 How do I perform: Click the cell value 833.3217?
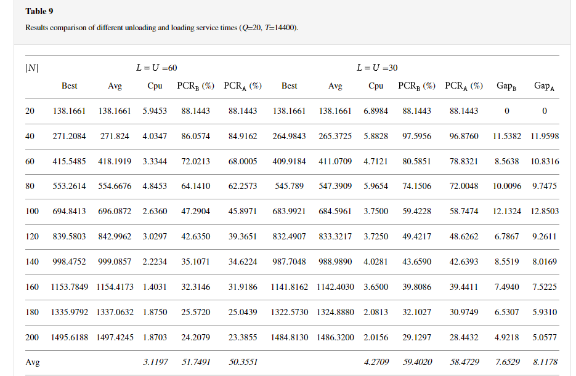pos(335,236)
